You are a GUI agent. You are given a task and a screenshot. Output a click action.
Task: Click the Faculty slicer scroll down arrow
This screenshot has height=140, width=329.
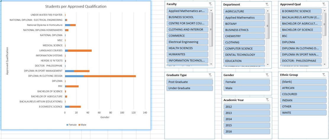tap(211, 64)
